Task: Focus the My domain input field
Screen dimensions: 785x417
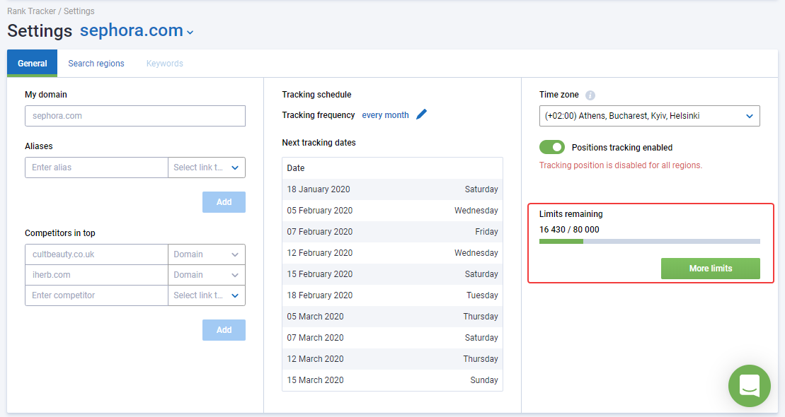Action: tap(135, 116)
